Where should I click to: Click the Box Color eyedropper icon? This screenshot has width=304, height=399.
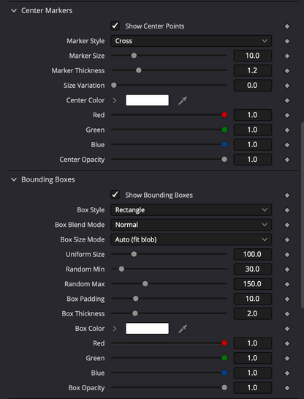point(183,329)
